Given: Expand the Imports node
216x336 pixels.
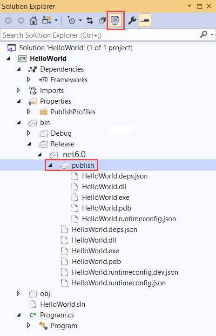Looking at the screenshot, I should (x=18, y=91).
